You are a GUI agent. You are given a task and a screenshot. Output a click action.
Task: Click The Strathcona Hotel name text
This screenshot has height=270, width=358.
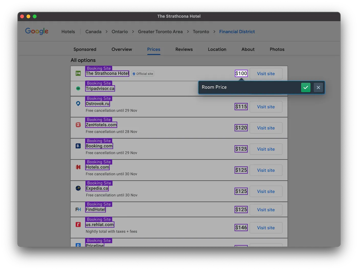pyautogui.click(x=107, y=73)
